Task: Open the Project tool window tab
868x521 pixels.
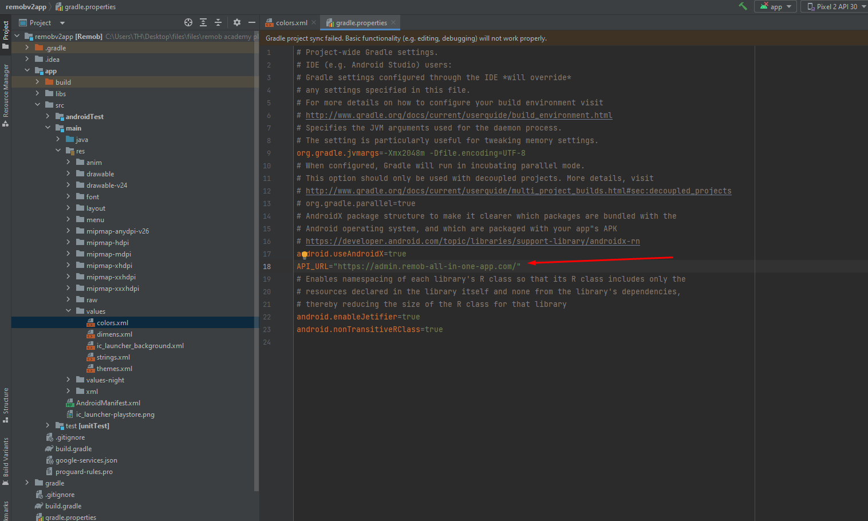Action: 6,34
